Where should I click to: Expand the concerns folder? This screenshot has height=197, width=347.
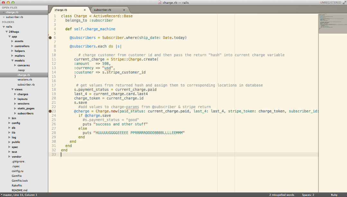click(15, 65)
